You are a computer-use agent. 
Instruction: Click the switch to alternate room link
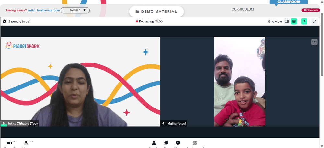click(x=44, y=10)
